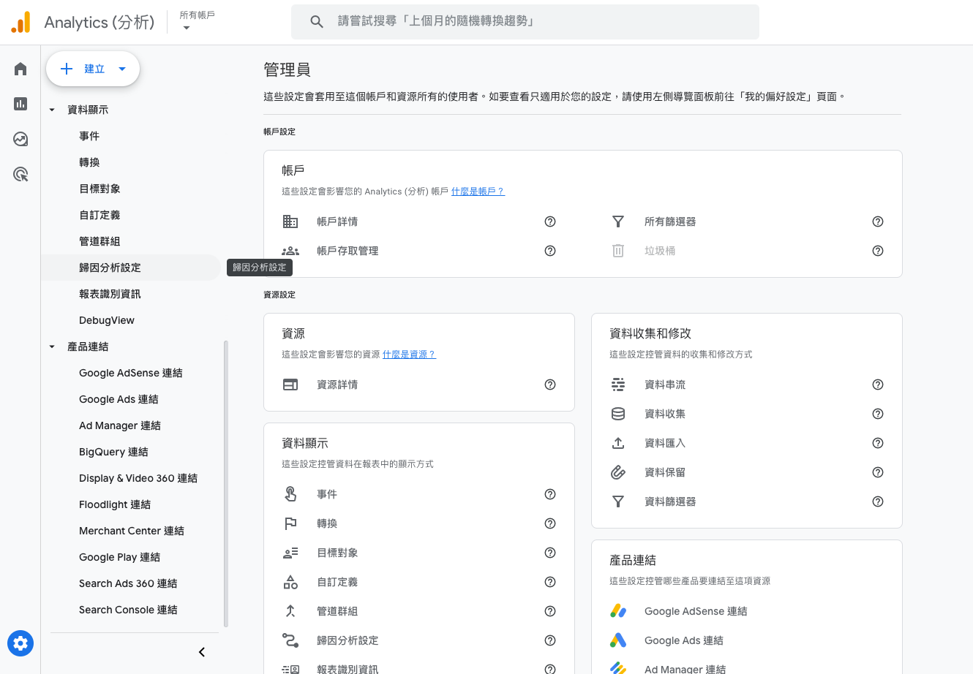The image size is (973, 674).
Task: Open the Home icon in left rail
Action: (20, 69)
